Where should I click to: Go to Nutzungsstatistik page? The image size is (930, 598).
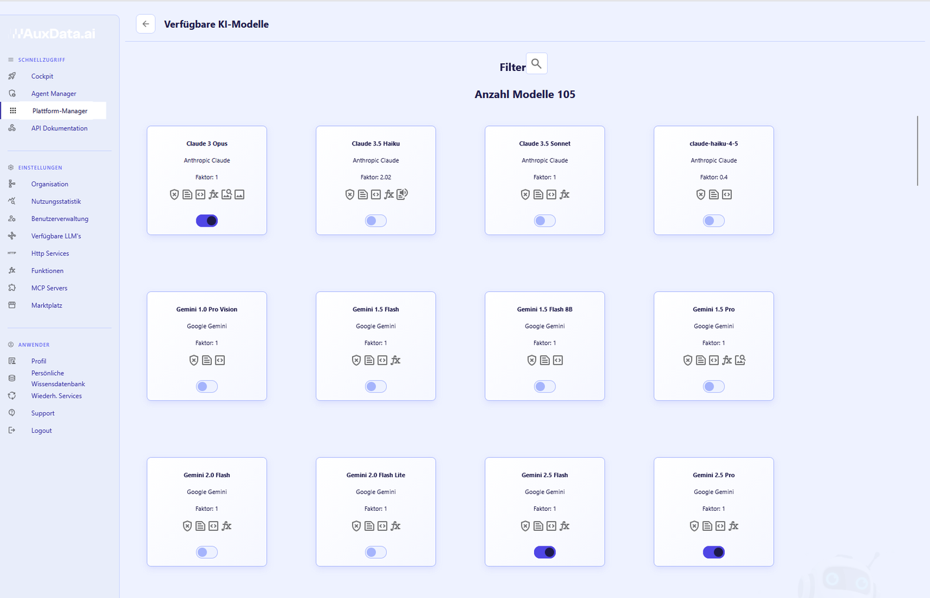(56, 201)
